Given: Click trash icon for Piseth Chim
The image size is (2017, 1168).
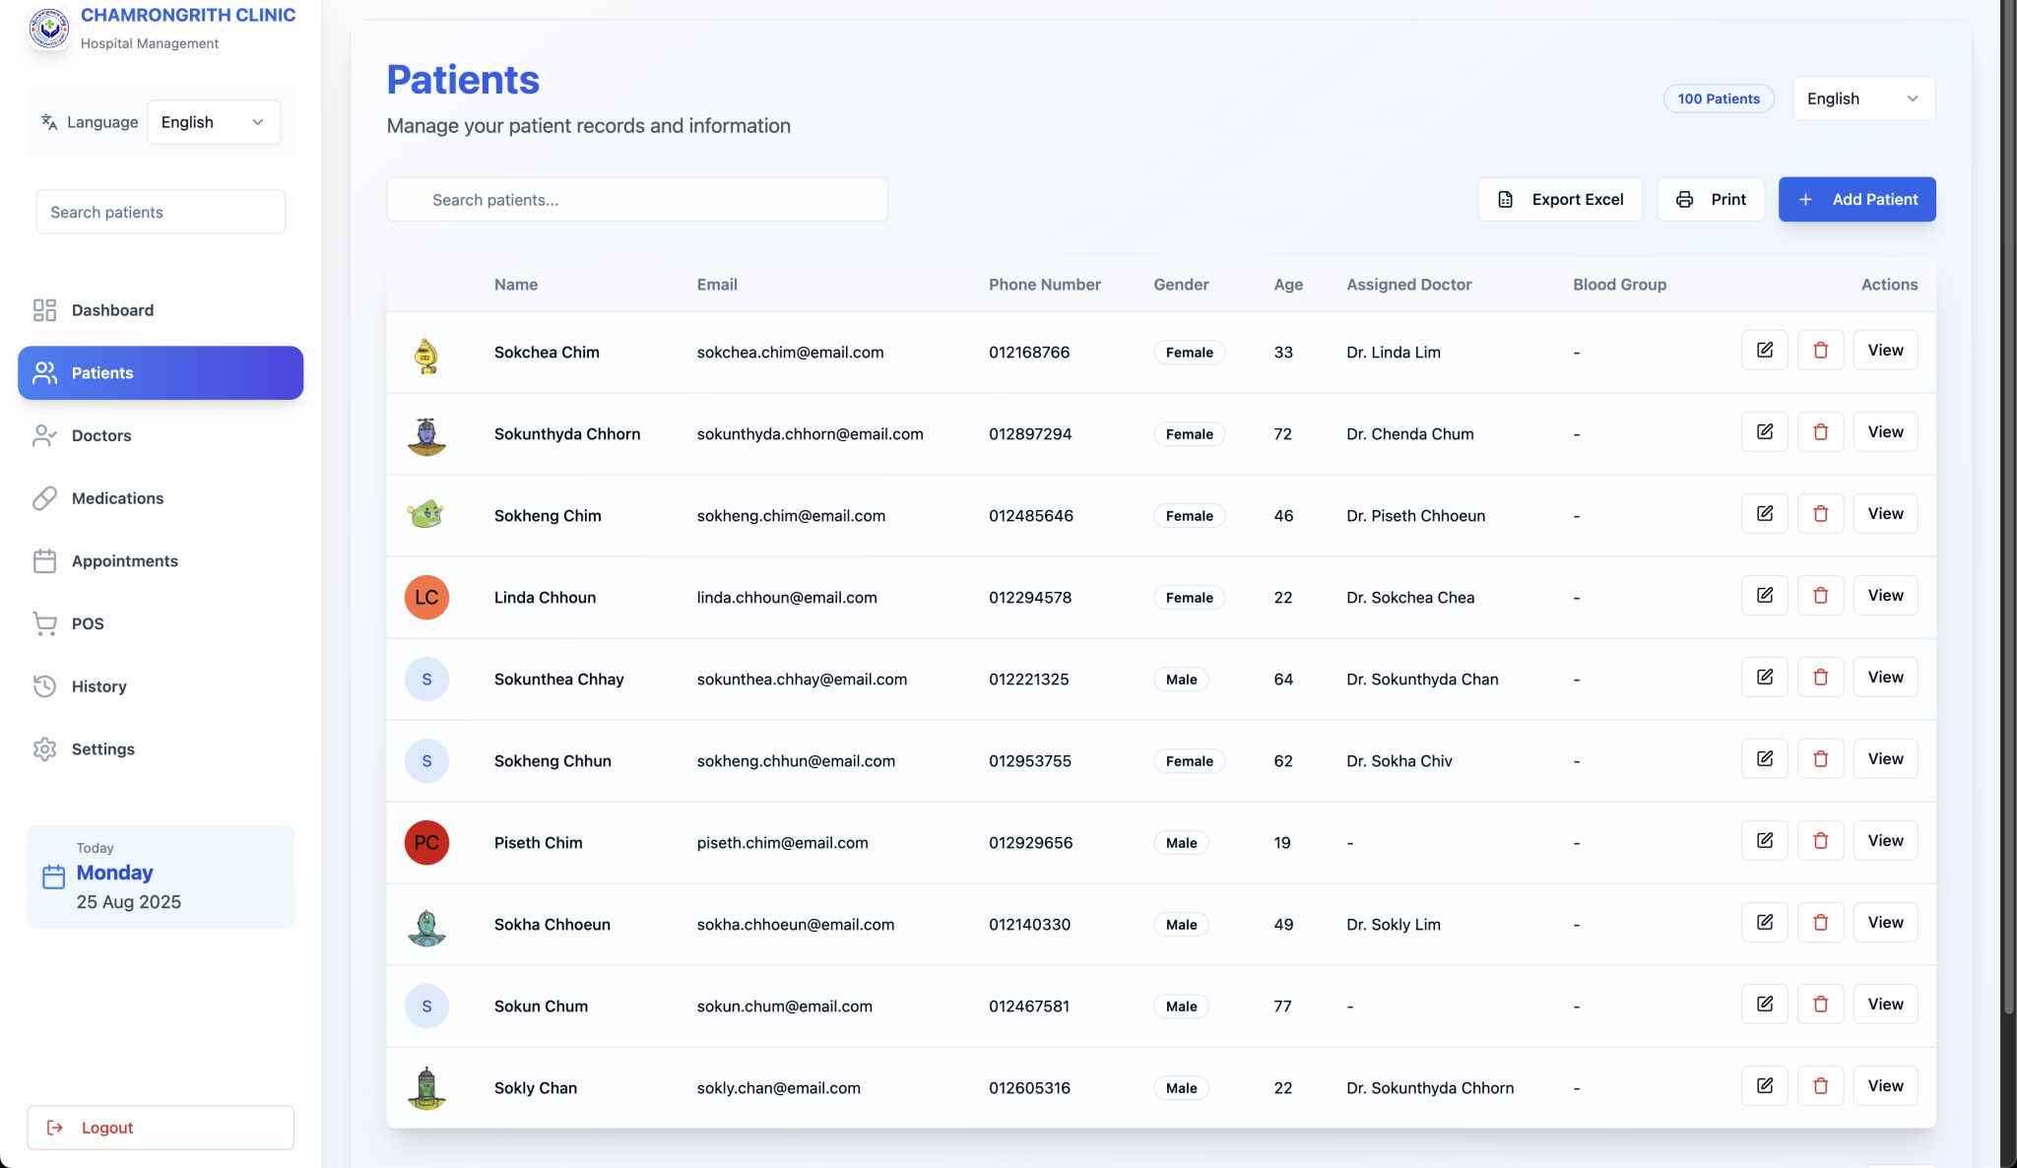Looking at the screenshot, I should [1820, 840].
